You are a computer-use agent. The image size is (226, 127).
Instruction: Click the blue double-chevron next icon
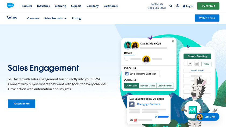coord(156,117)
